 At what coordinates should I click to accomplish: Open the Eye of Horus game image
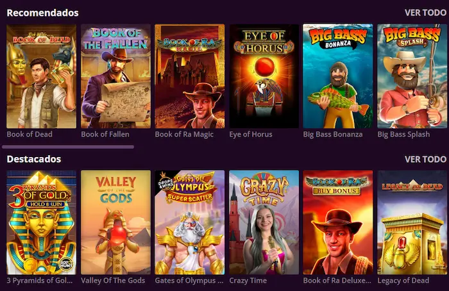coord(264,76)
